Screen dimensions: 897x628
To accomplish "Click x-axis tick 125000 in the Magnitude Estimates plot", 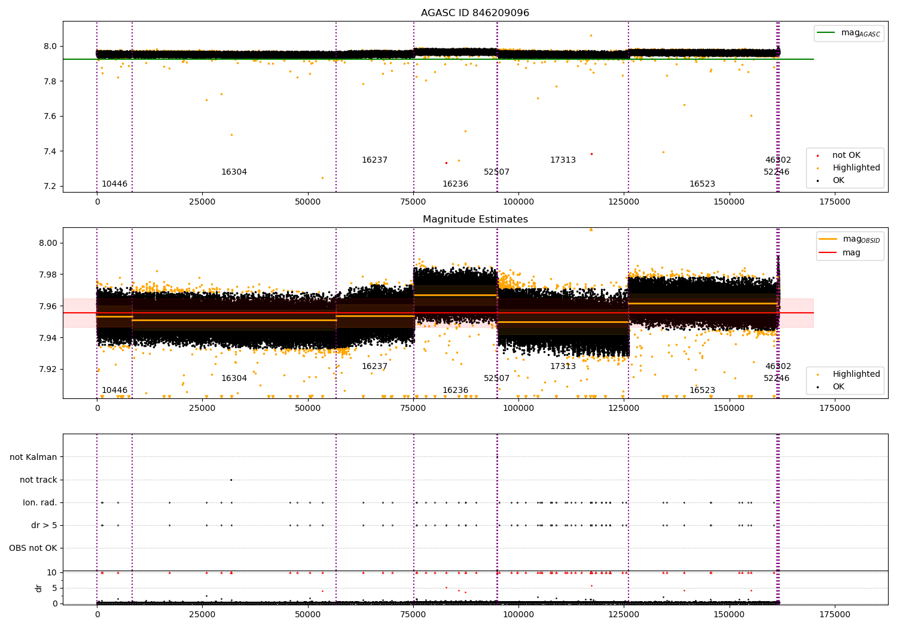I will (624, 408).
